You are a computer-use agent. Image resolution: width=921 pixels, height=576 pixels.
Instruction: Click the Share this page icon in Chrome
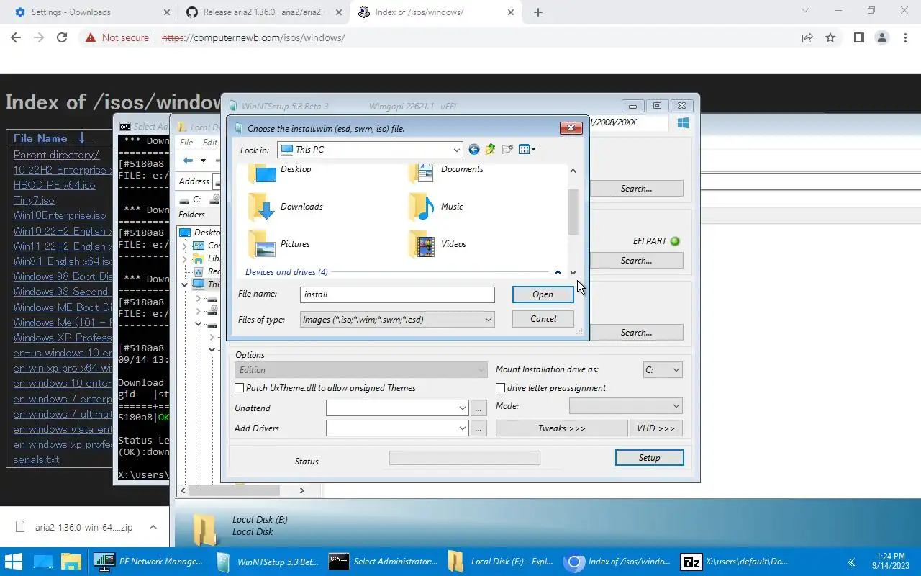tap(807, 37)
